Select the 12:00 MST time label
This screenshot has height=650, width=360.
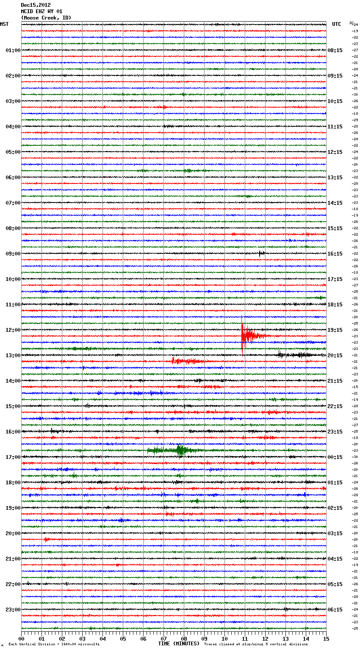click(x=13, y=330)
